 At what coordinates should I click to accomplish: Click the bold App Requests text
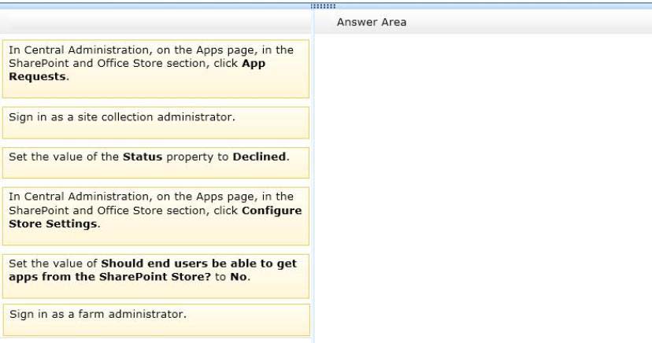[137, 70]
